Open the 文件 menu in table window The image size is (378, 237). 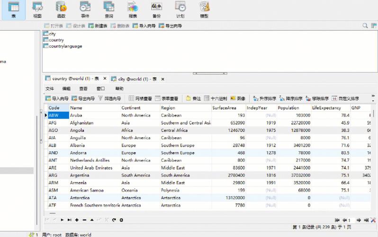pos(50,89)
